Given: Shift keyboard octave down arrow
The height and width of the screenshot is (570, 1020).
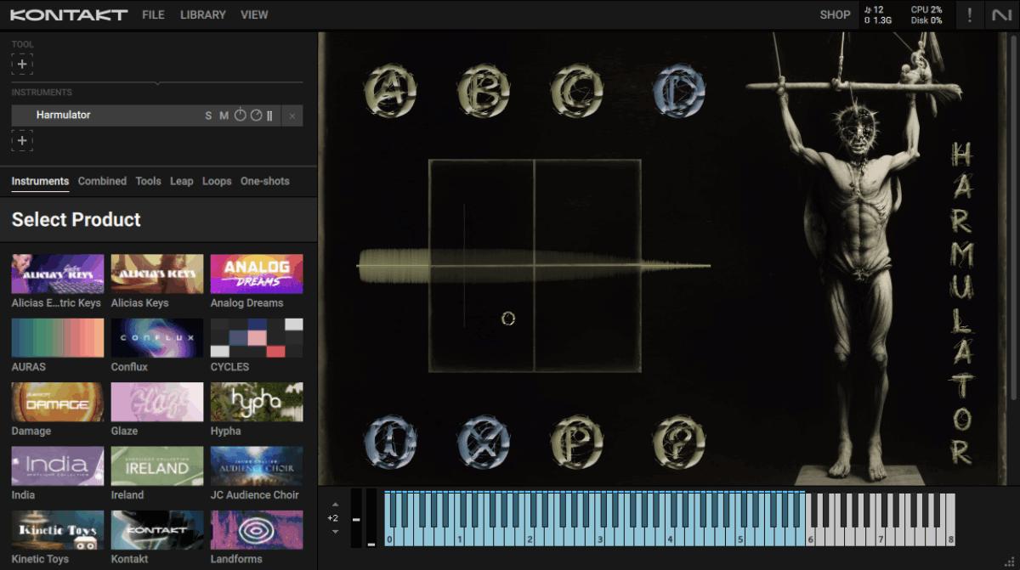Looking at the screenshot, I should tap(335, 532).
